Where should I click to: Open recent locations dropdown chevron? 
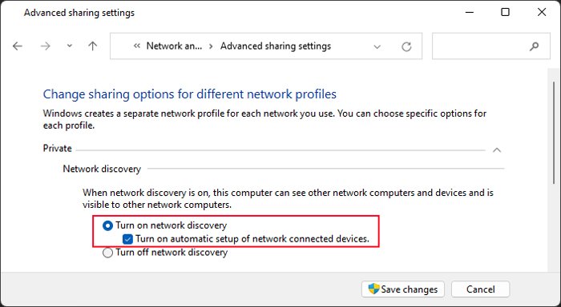coord(70,46)
